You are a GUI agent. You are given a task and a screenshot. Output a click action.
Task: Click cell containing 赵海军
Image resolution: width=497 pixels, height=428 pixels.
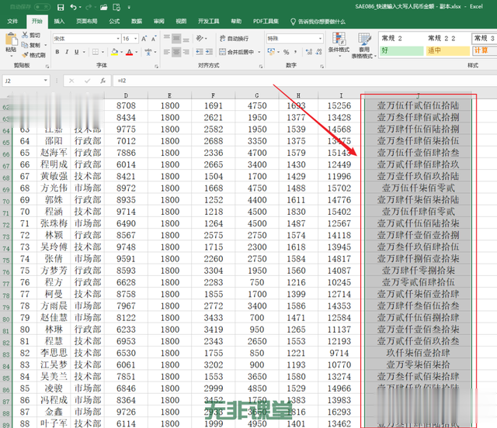tap(54, 153)
